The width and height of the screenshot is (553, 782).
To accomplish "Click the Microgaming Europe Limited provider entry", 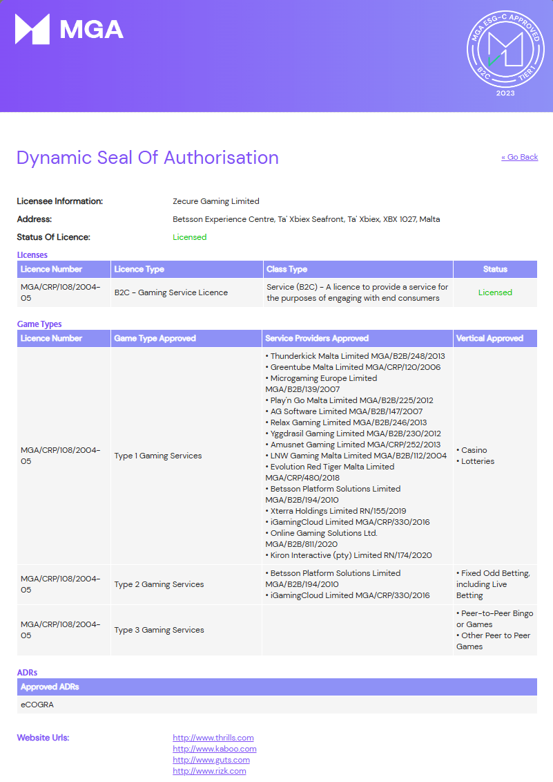I will tap(321, 384).
